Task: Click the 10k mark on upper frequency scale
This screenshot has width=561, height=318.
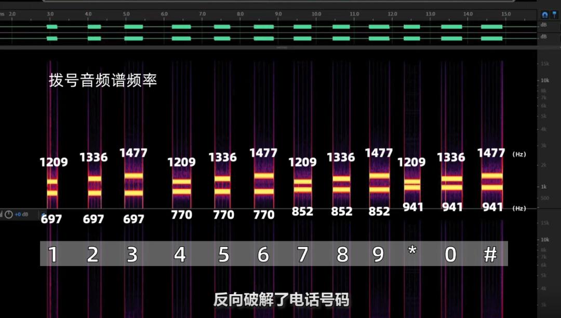Action: click(x=544, y=80)
